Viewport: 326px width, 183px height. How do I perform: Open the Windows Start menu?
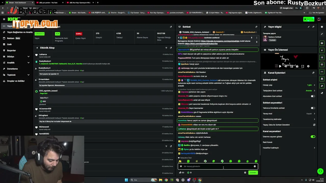126,180
